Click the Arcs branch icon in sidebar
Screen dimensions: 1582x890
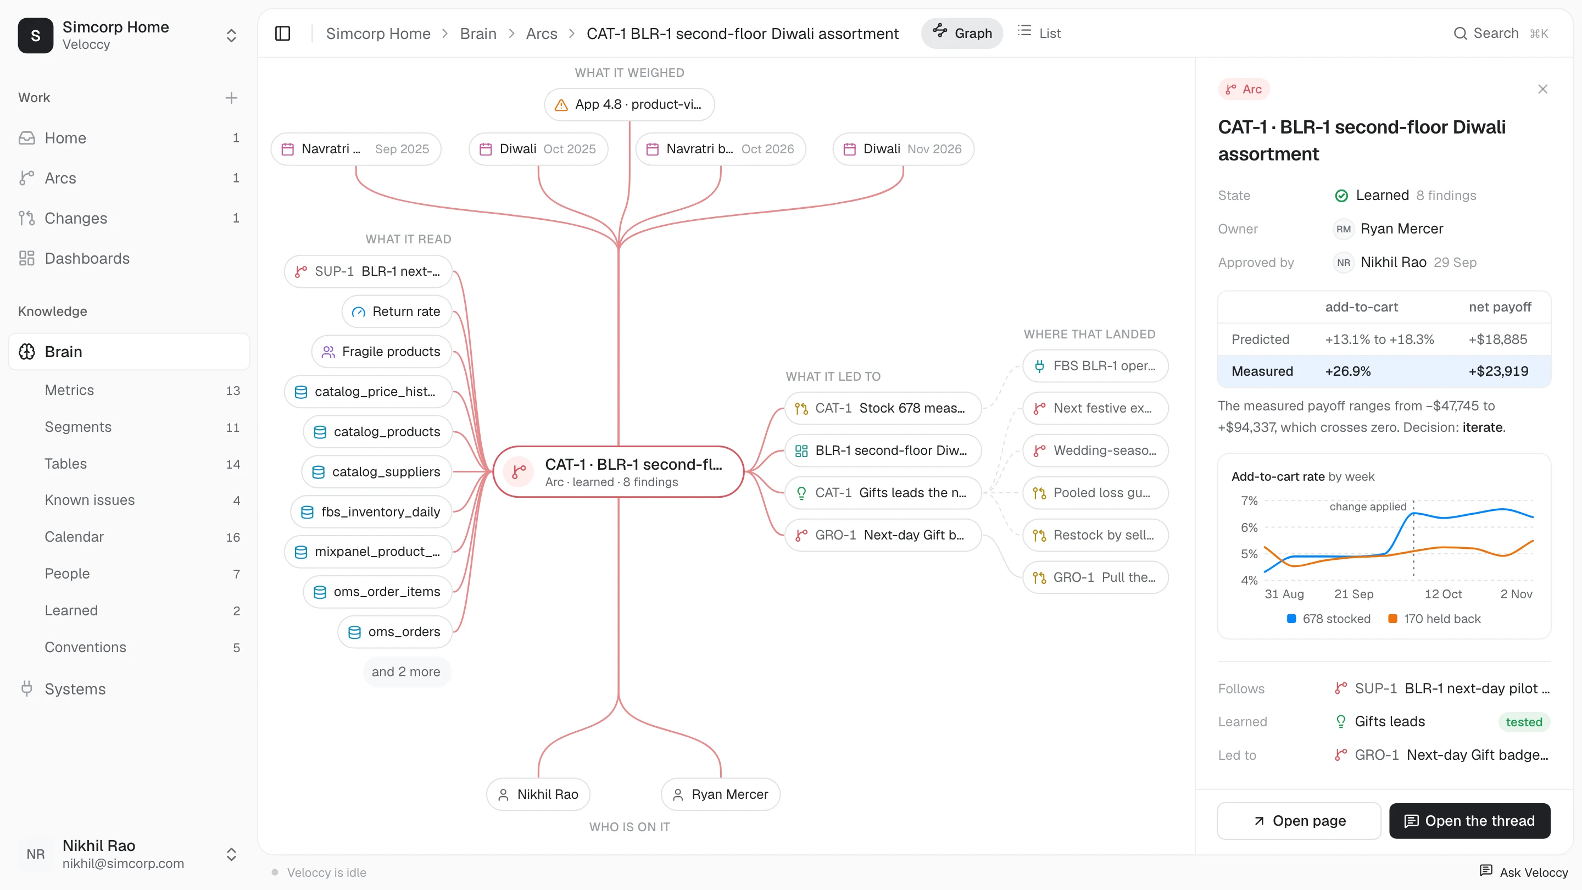(x=26, y=178)
